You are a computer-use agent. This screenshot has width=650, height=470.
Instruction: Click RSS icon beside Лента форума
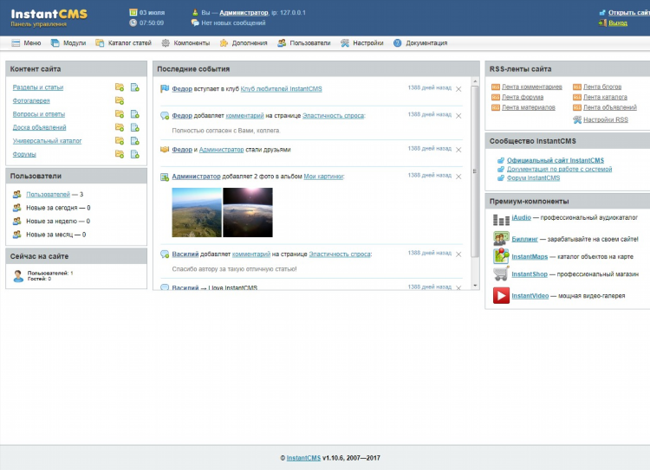pos(496,97)
